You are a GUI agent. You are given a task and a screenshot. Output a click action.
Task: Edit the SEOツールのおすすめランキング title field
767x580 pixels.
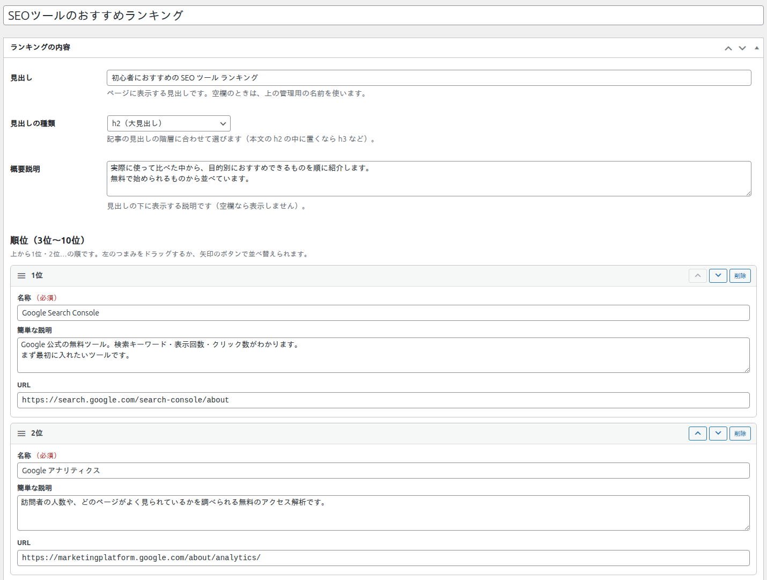[383, 16]
